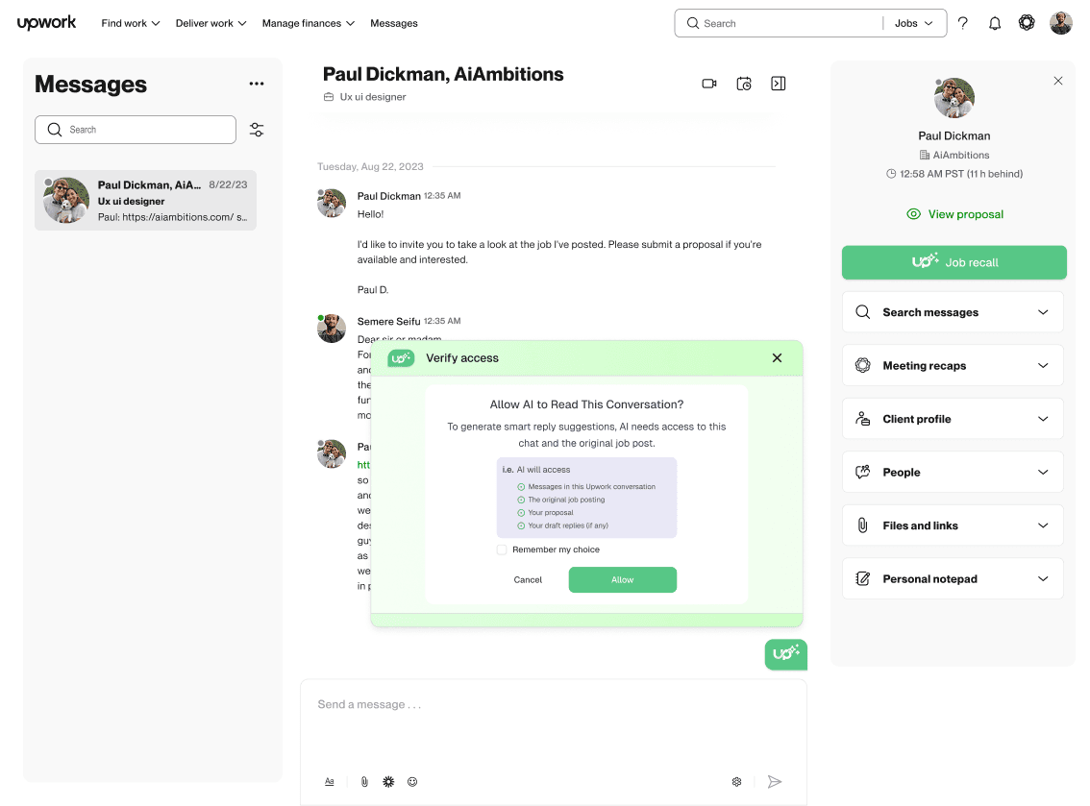
Task: Click the sparkle AI icon in composer
Action: pyautogui.click(x=388, y=782)
